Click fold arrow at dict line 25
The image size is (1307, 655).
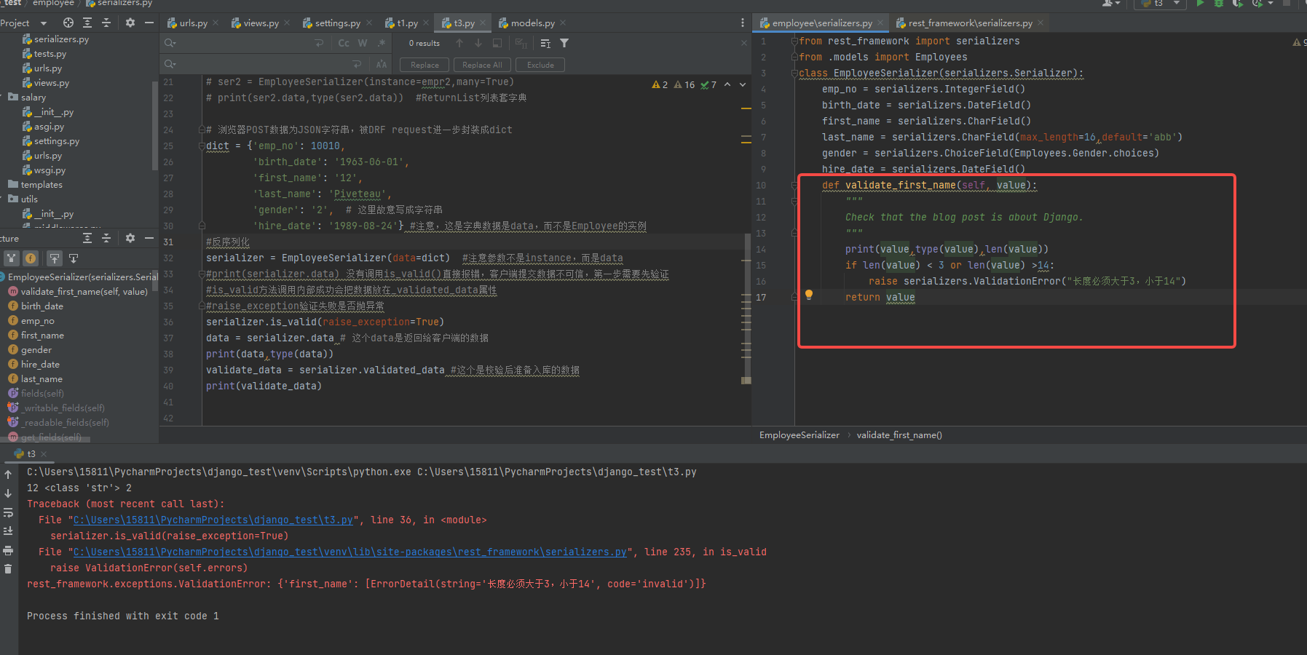(x=202, y=146)
